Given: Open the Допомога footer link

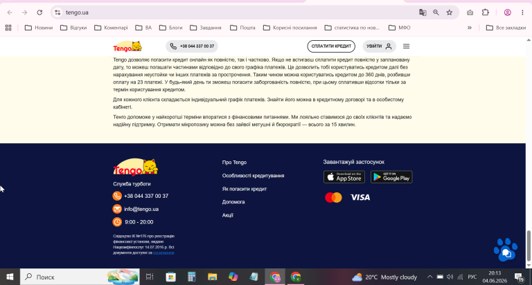Looking at the screenshot, I should [x=233, y=201].
